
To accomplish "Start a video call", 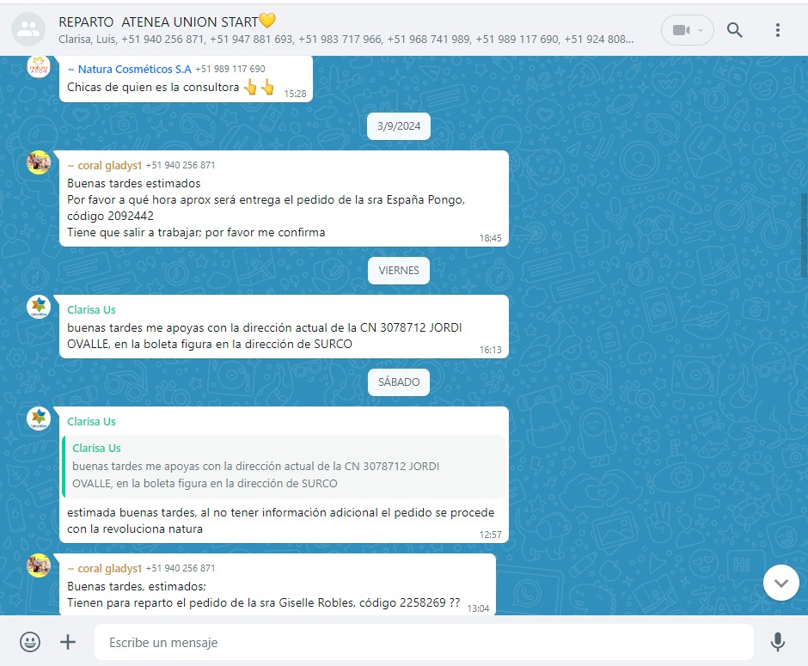I will 680,30.
